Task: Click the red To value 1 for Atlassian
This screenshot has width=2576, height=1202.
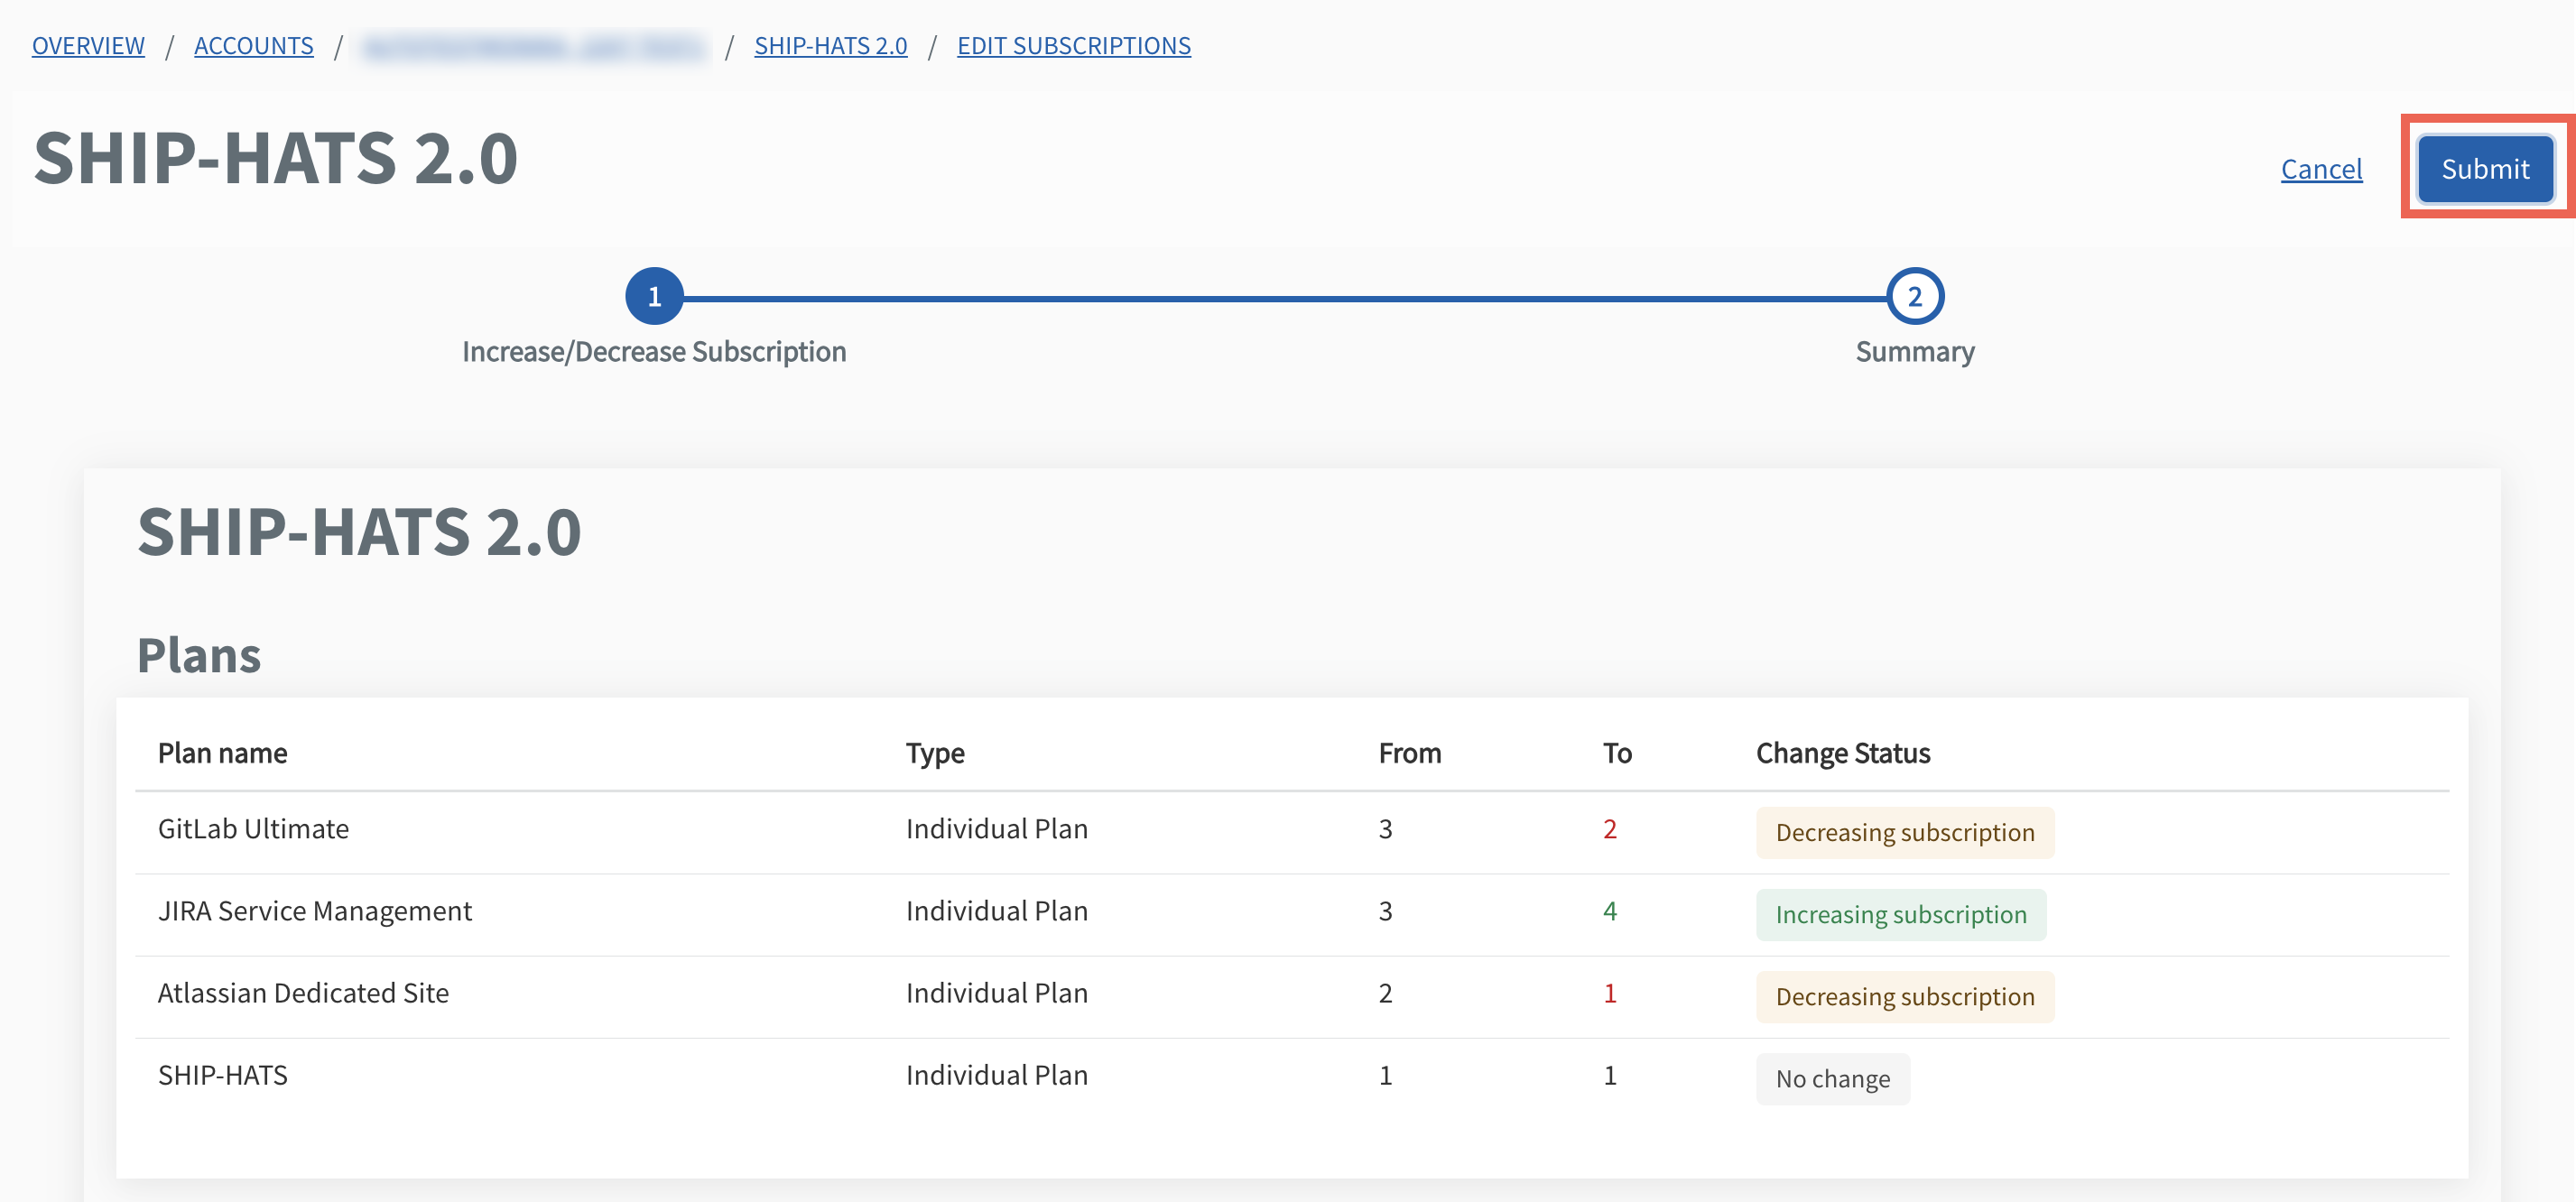Action: click(1609, 993)
